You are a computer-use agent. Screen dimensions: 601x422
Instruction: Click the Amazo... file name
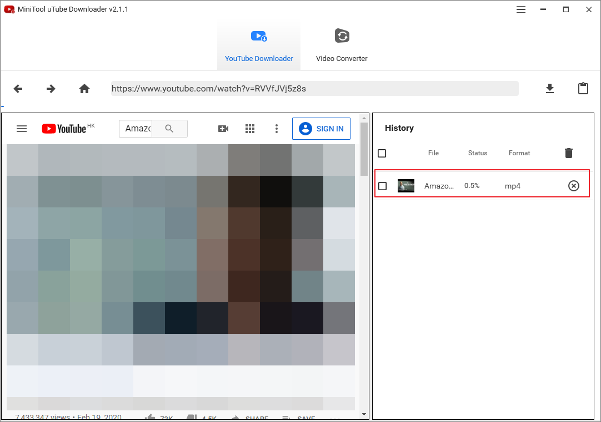click(x=439, y=186)
